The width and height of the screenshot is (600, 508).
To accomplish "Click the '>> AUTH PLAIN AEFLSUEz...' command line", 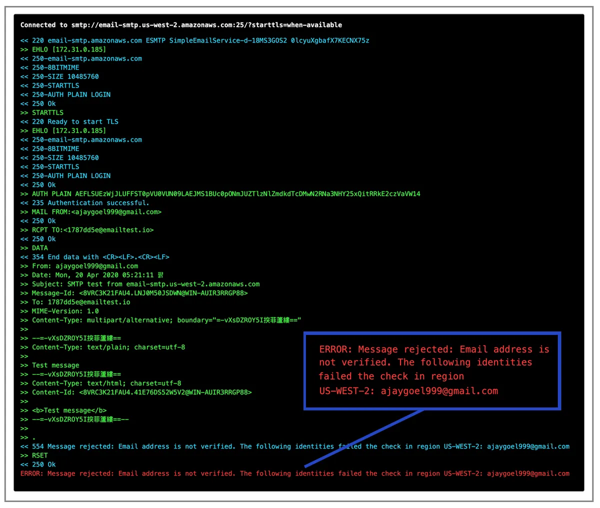I will click(x=220, y=193).
